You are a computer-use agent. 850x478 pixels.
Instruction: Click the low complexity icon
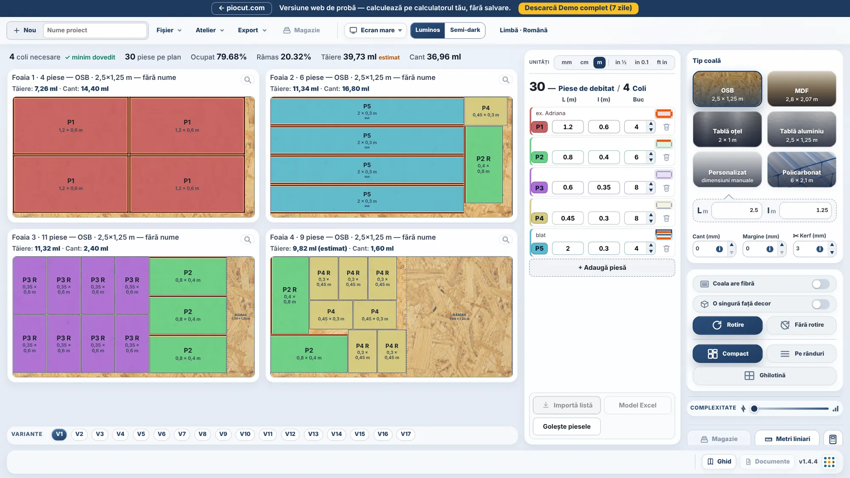tap(743, 408)
